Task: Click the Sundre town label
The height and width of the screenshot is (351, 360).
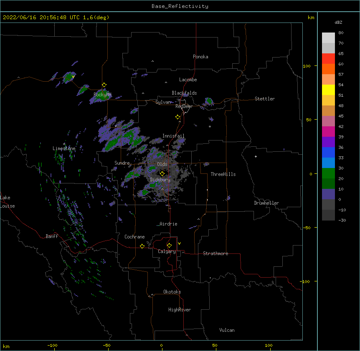Action: (122, 163)
